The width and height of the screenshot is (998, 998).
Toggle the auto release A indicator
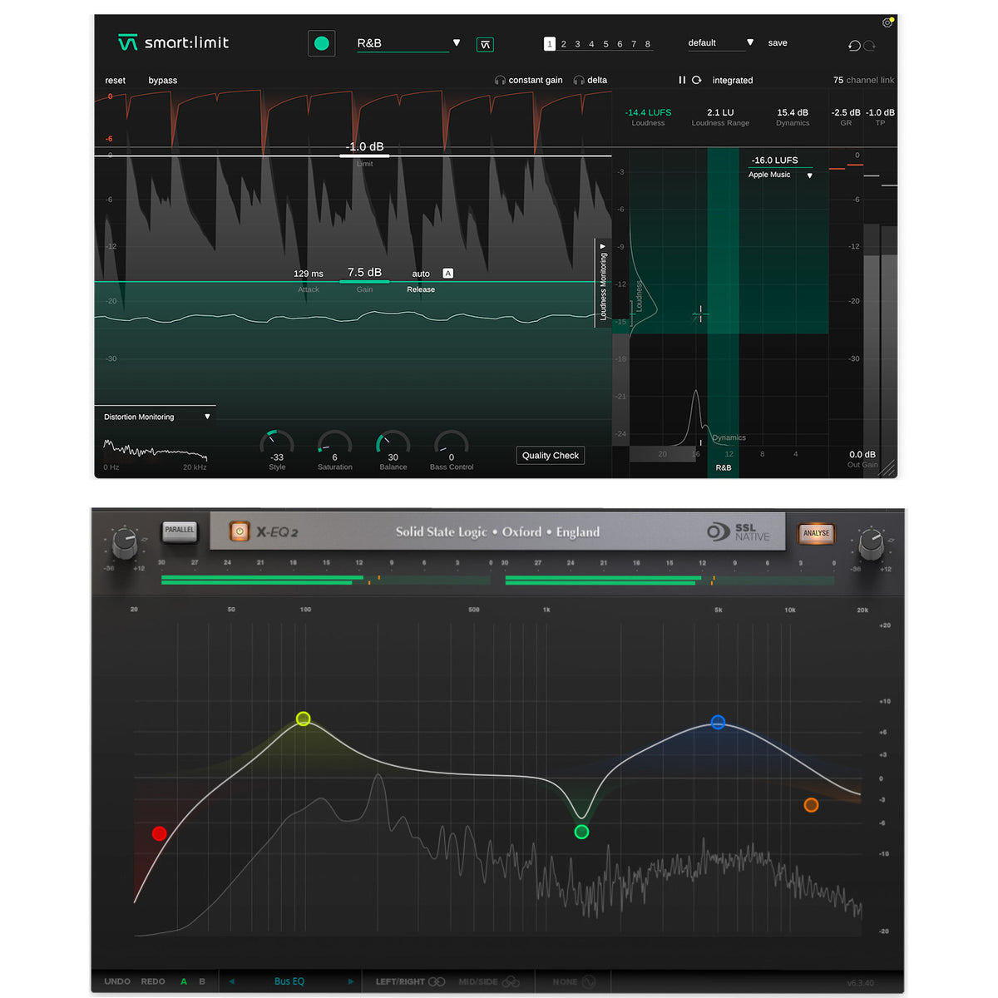[447, 274]
